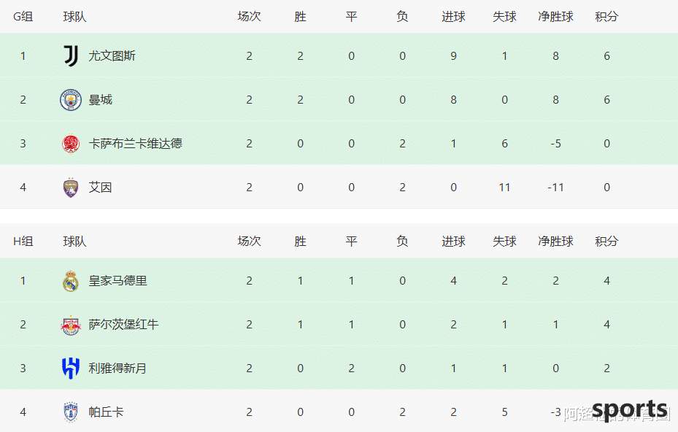Open team 萨尔茨堡红牛
The width and height of the screenshot is (678, 432).
(123, 325)
